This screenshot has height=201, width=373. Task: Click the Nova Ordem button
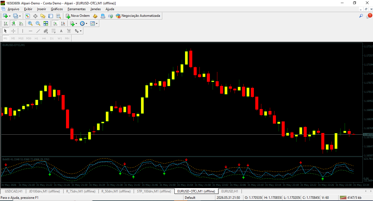(78, 16)
